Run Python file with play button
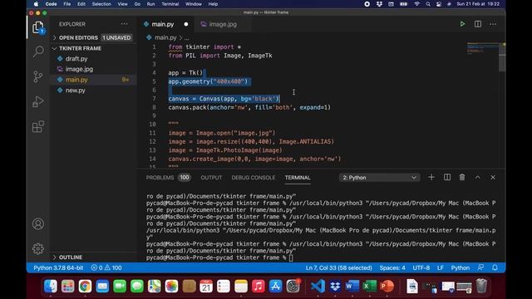 click(x=462, y=24)
